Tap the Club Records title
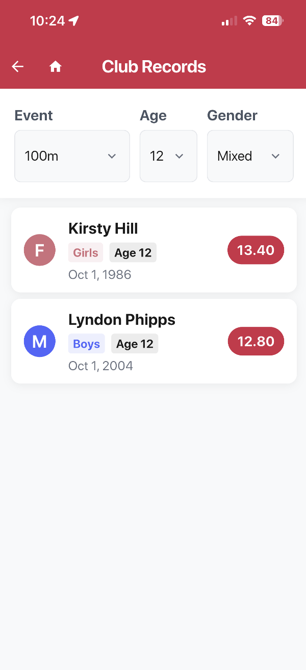Screen dimensions: 306x670 point(154,66)
